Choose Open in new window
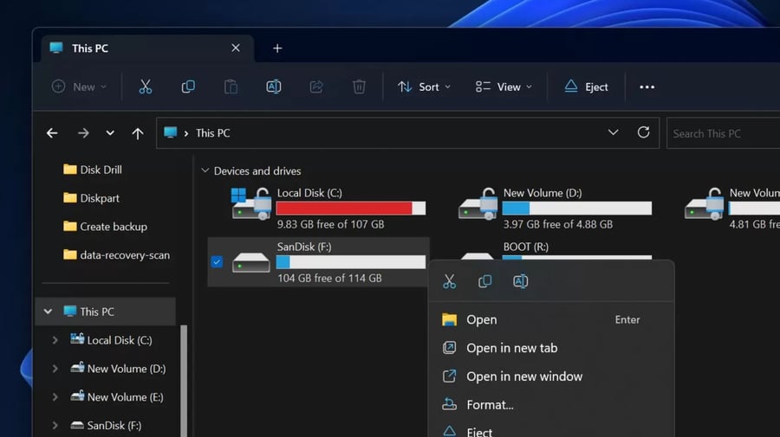Viewport: 780px width, 437px height. click(x=551, y=376)
